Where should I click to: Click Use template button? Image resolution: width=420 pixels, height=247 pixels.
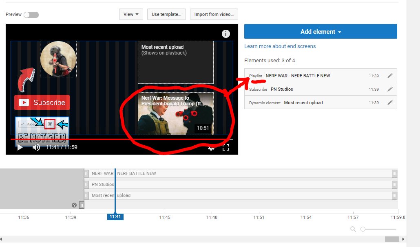[166, 14]
